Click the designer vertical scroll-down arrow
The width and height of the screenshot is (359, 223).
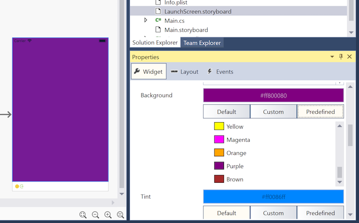122,194
